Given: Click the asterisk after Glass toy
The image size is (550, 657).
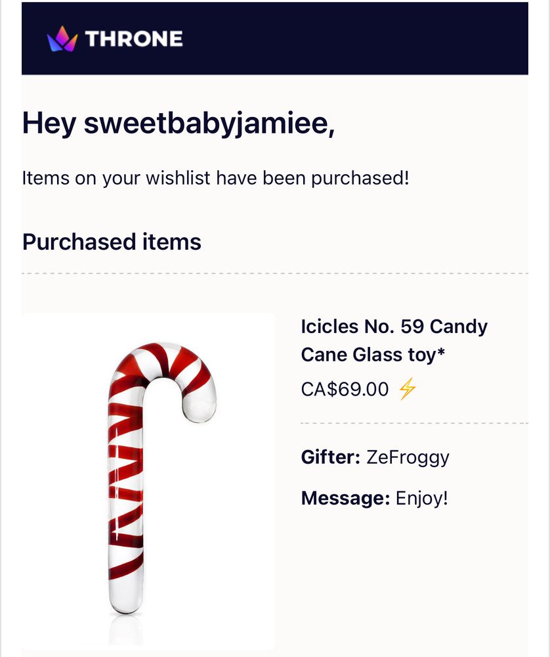Looking at the screenshot, I should pyautogui.click(x=441, y=352).
